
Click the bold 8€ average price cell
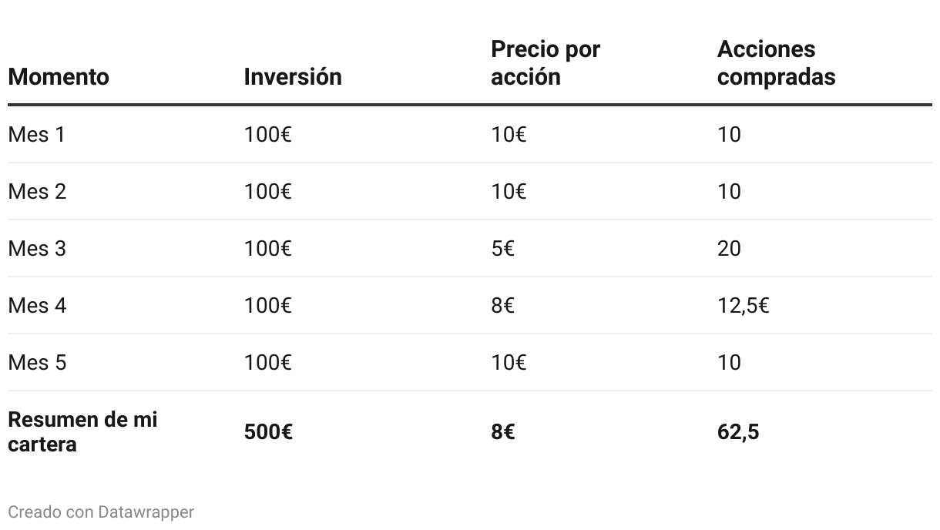[503, 432]
